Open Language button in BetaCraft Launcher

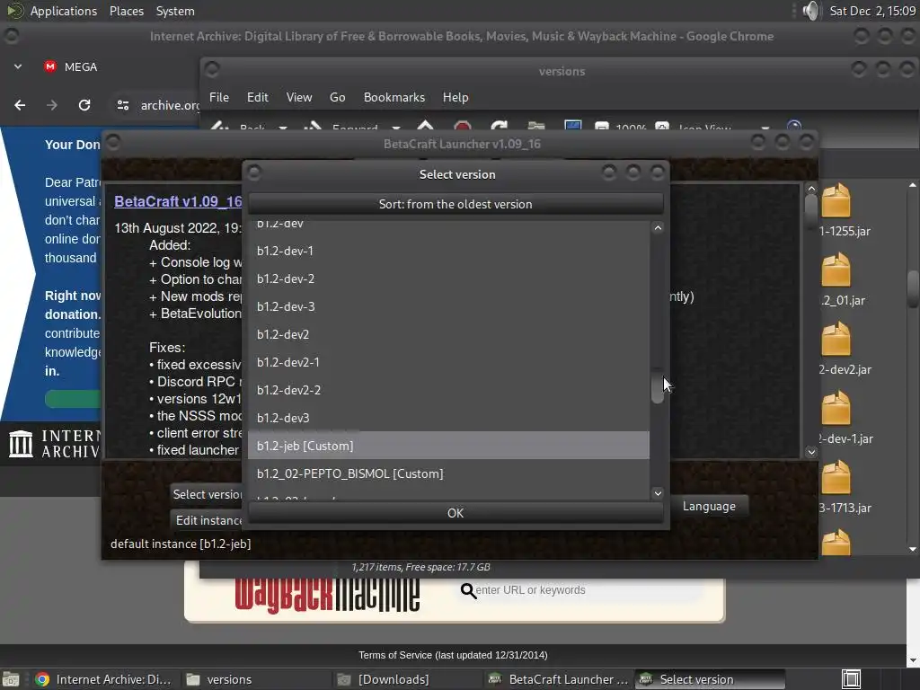click(709, 507)
